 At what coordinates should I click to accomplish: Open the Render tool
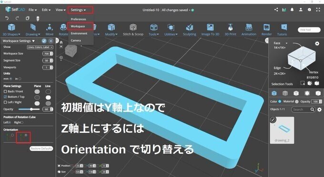point(266,30)
